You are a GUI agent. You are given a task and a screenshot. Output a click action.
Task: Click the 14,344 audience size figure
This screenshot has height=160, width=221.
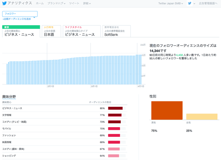[155, 51]
